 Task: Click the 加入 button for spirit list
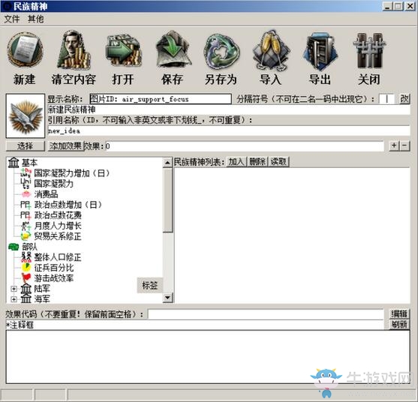click(236, 162)
